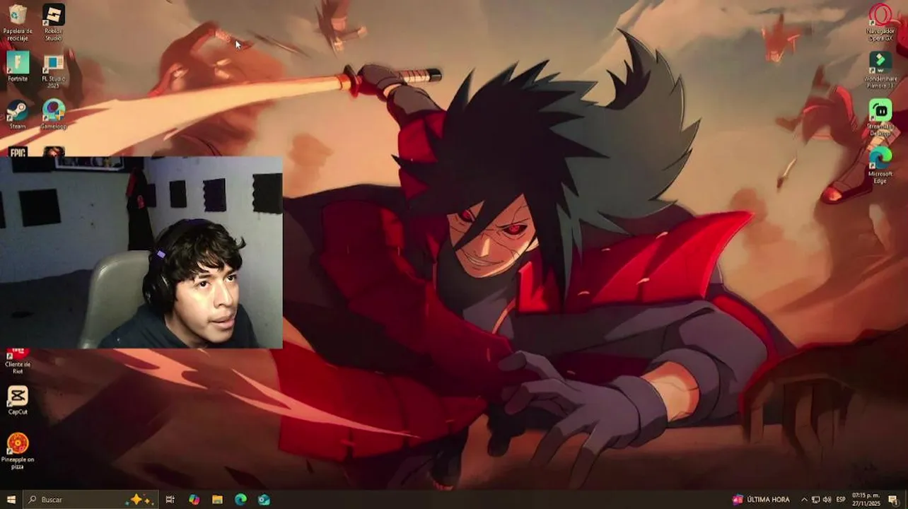Open the ÚLTIMA HORA news widget
This screenshot has width=908, height=509.
coord(761,500)
